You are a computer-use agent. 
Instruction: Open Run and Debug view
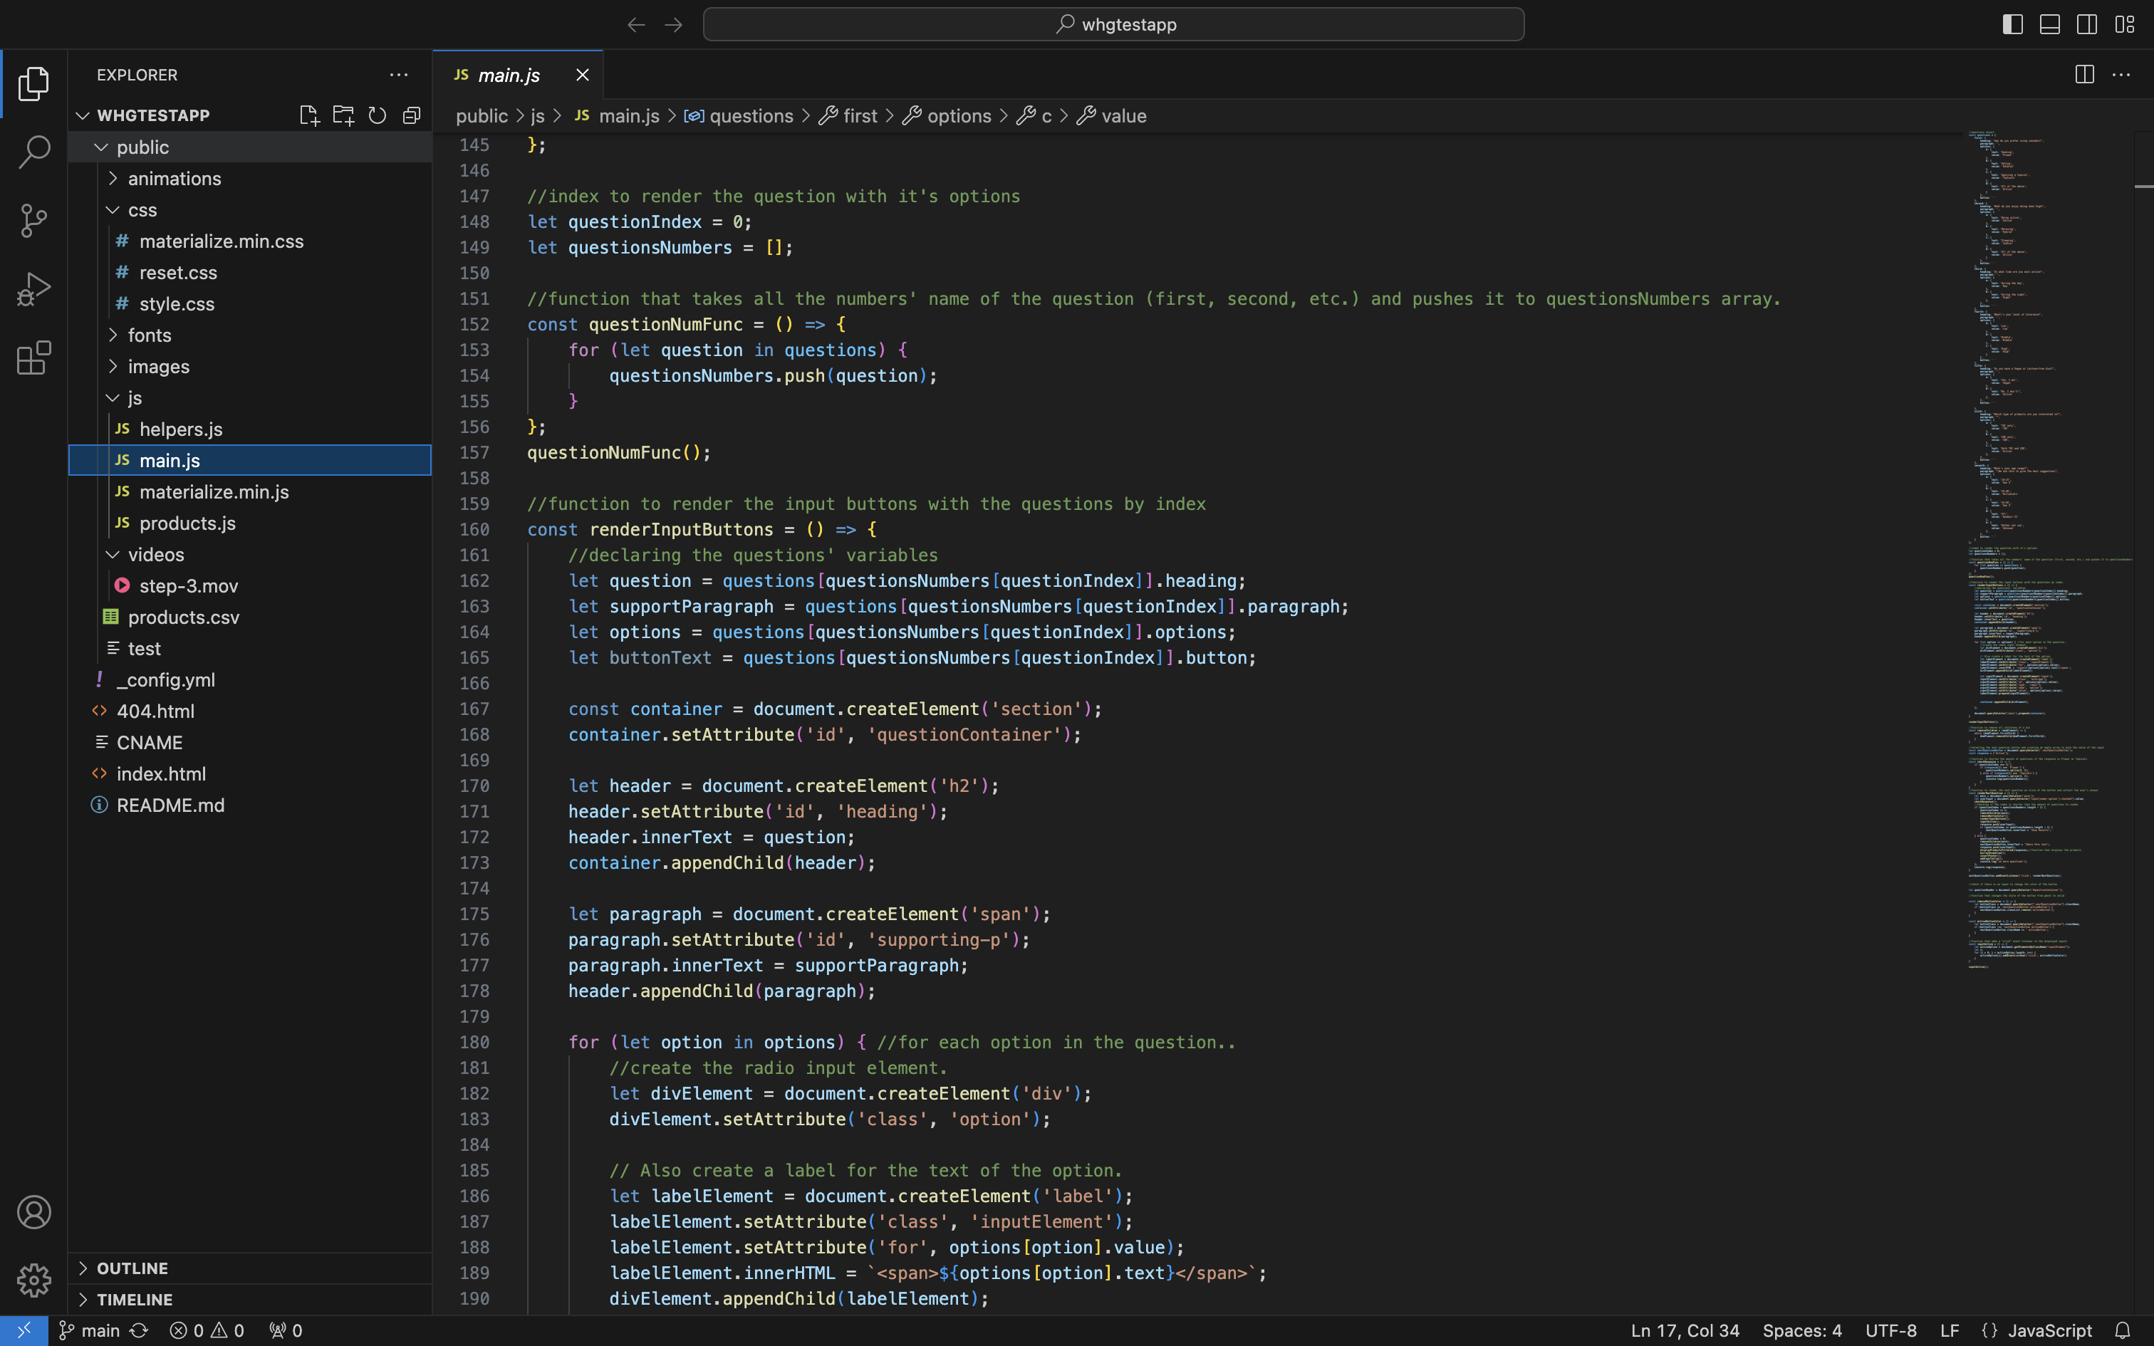click(x=33, y=289)
